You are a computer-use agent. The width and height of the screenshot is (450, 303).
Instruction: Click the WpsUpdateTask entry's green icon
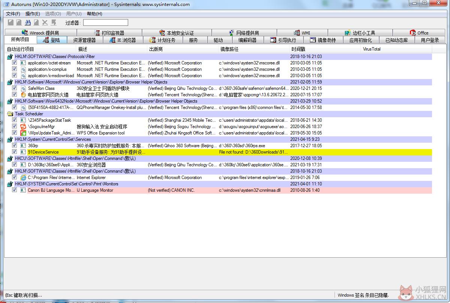[23, 133]
